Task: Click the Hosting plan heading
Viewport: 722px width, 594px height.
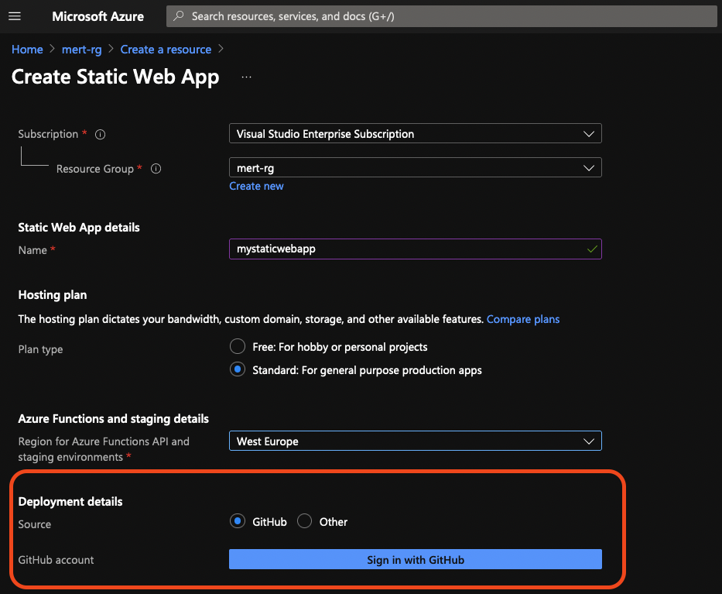Action: pyautogui.click(x=53, y=295)
